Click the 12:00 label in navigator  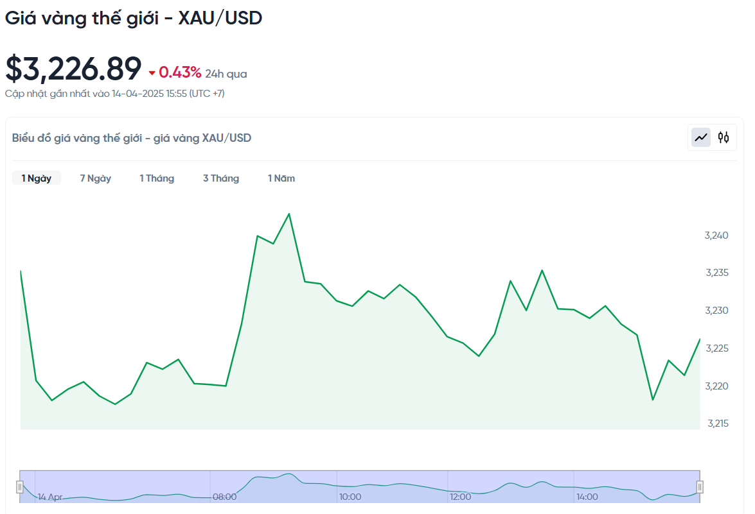[460, 497]
